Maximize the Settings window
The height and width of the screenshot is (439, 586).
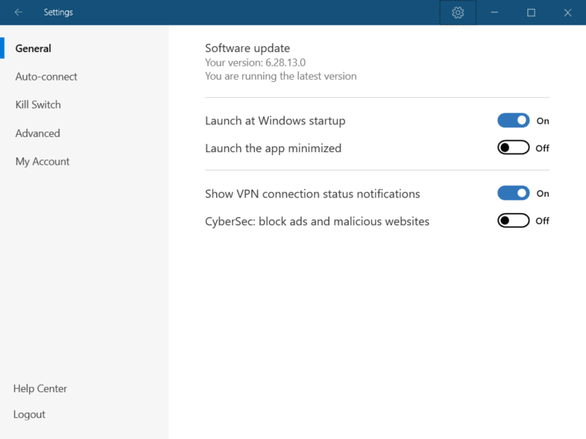coord(531,12)
